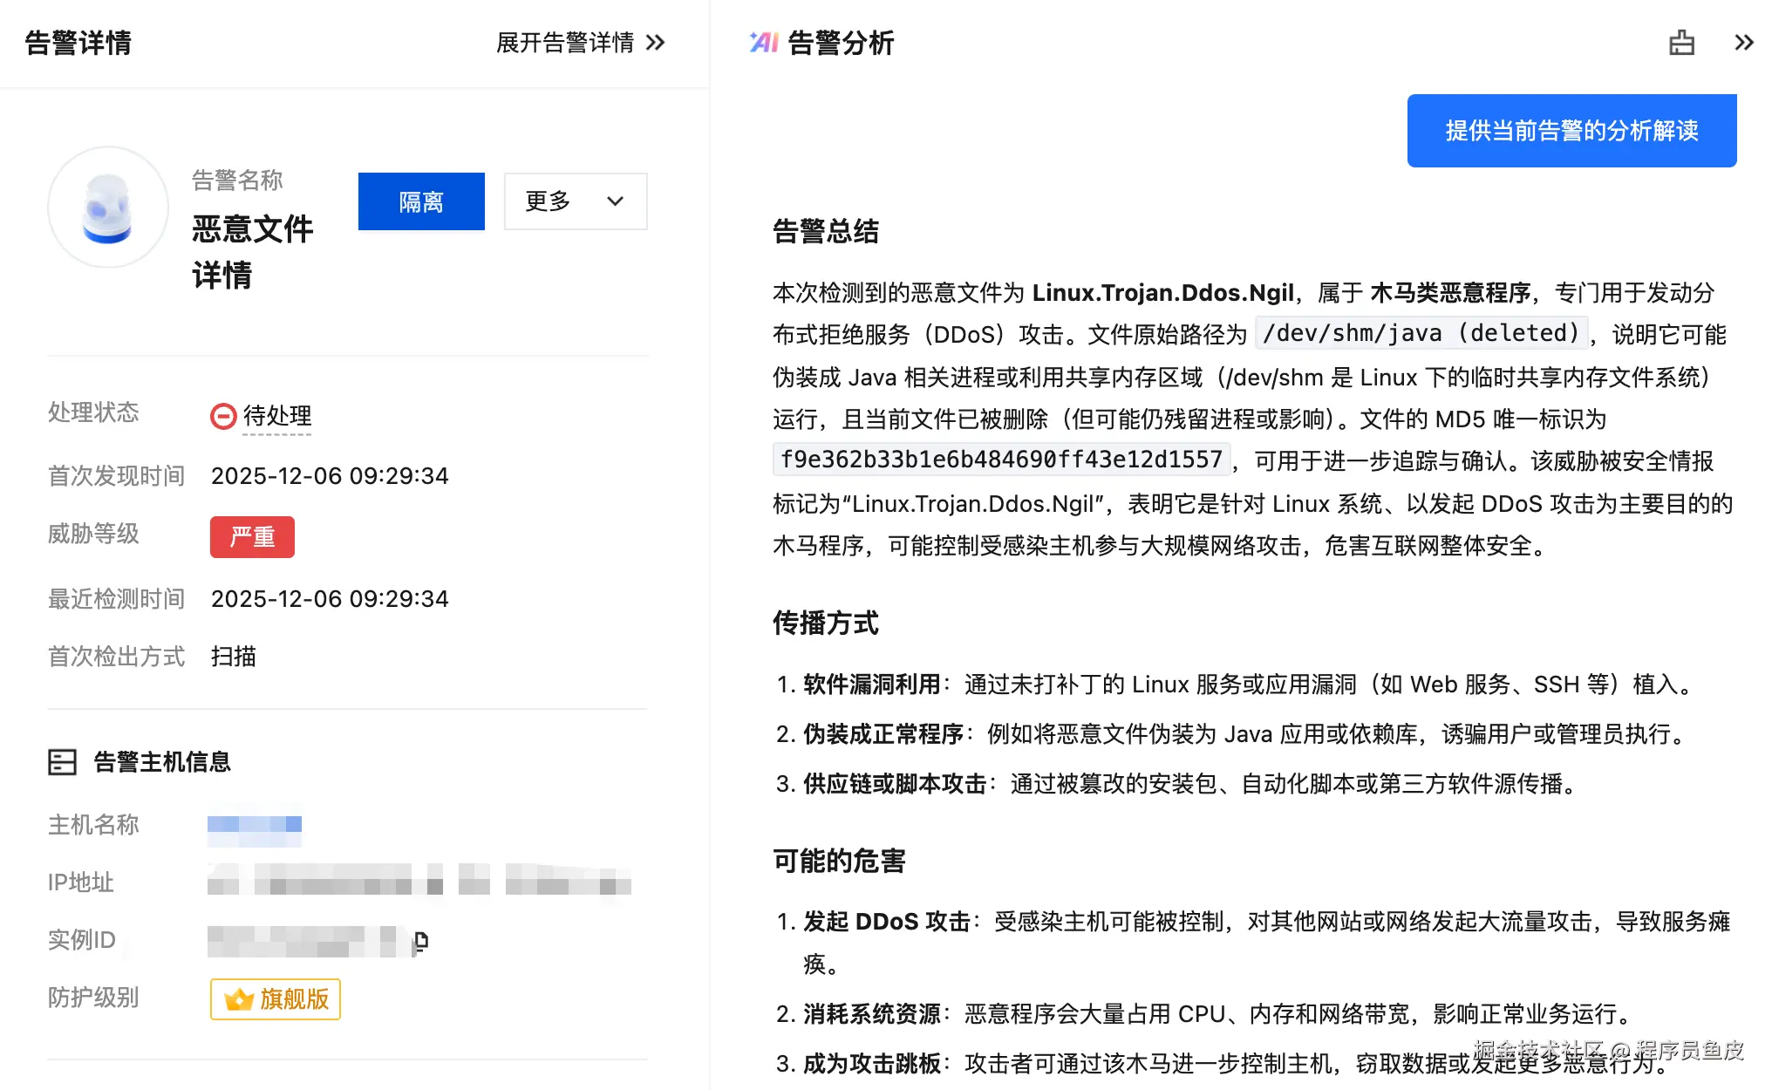Screen dimensions: 1772x1090
Task: Click the MD5 hash f9e362b3... code block
Action: pyautogui.click(x=1001, y=460)
